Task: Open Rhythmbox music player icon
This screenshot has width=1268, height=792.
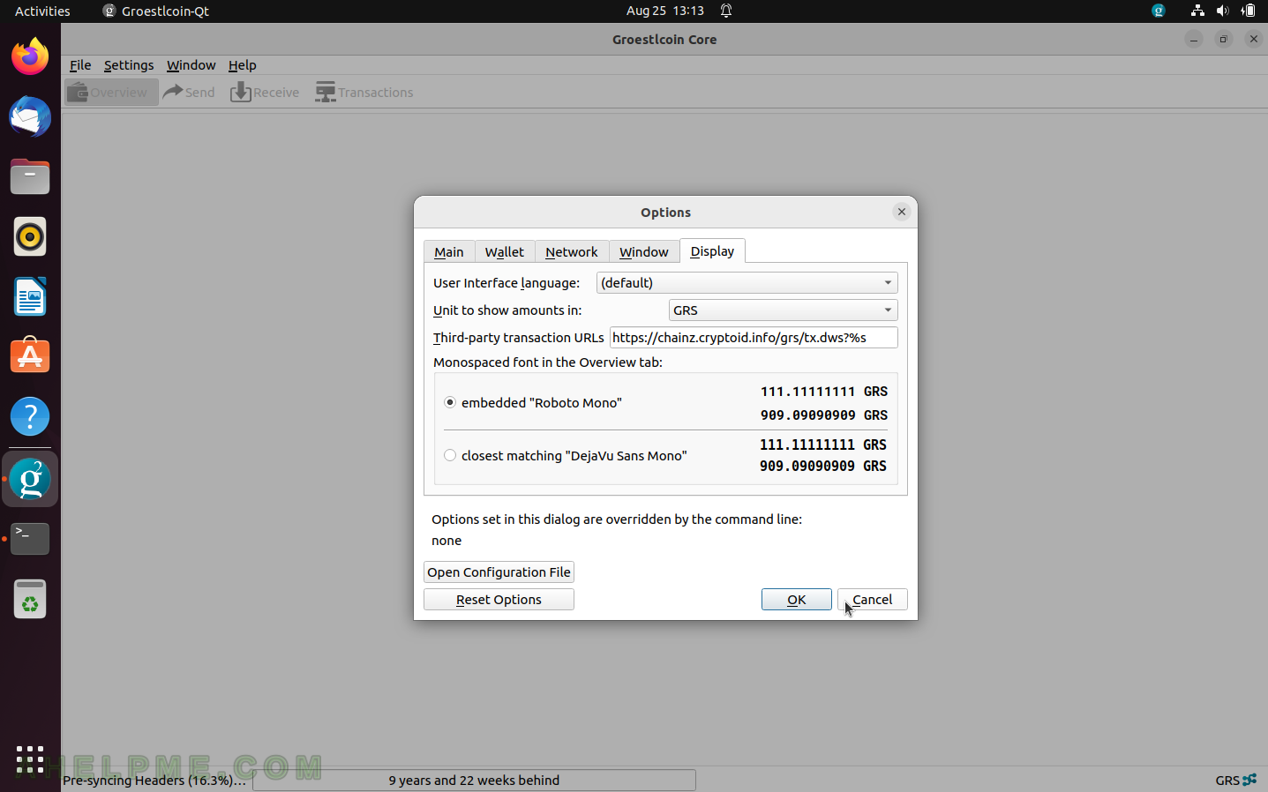Action: tap(30, 236)
